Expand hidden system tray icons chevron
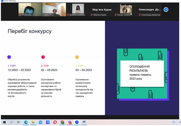 (x=180, y=122)
